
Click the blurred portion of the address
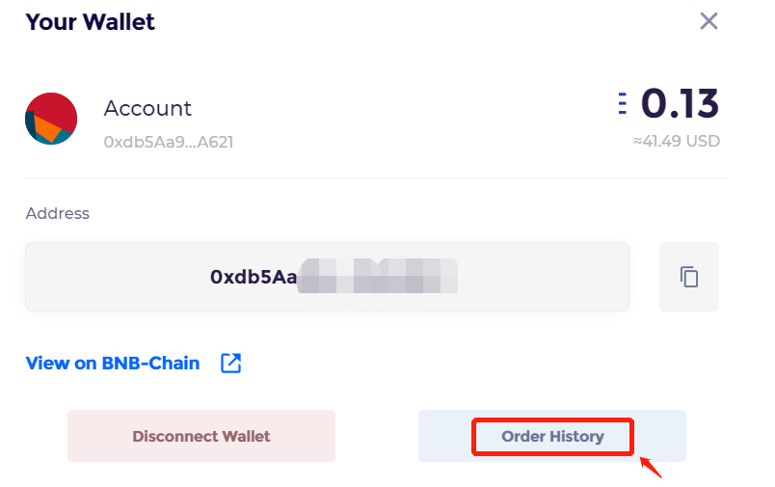point(377,276)
